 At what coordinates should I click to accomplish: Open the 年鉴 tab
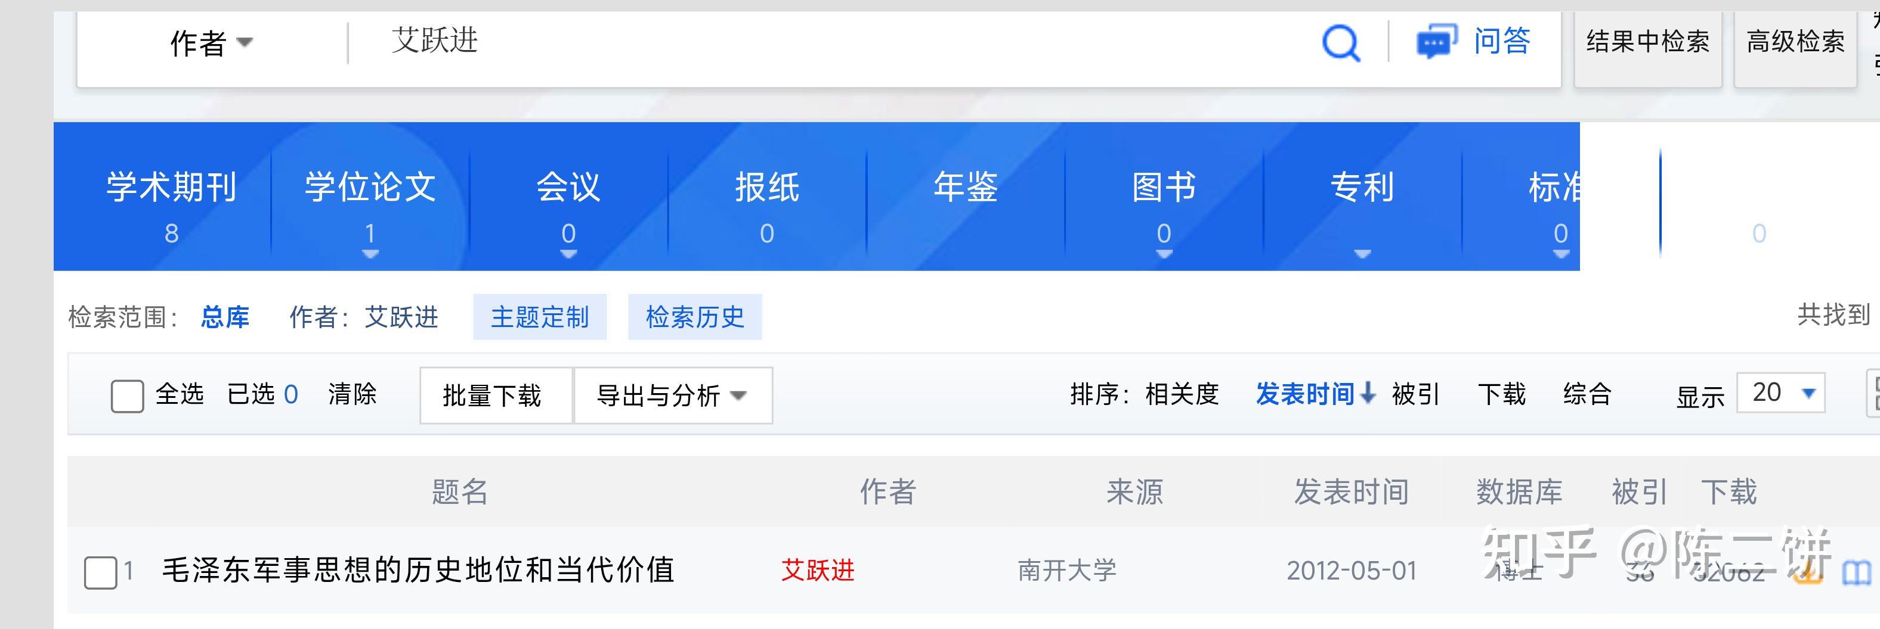[966, 187]
